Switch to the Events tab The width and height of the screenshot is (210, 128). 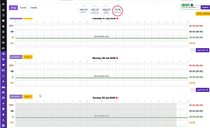point(23,8)
